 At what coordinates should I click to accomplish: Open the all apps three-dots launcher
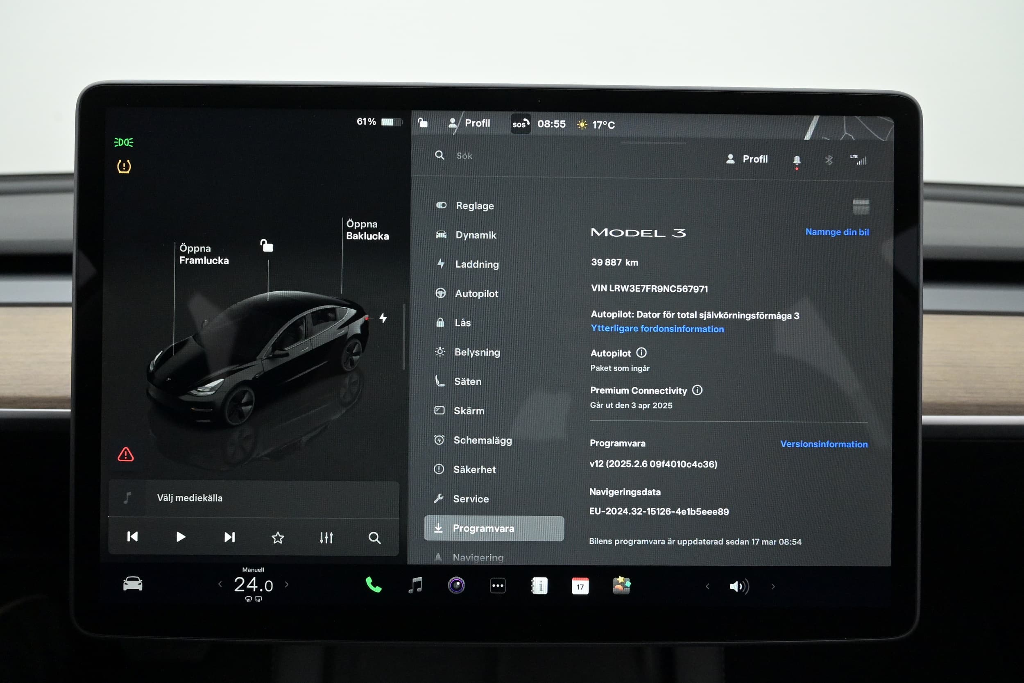point(498,586)
